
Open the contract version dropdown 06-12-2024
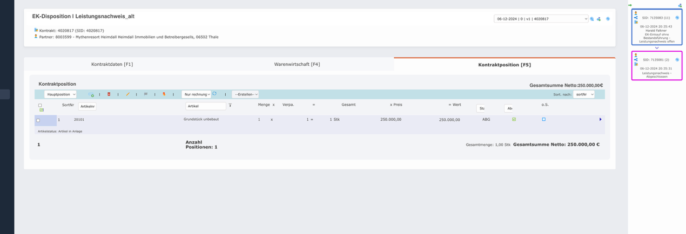coord(541,19)
